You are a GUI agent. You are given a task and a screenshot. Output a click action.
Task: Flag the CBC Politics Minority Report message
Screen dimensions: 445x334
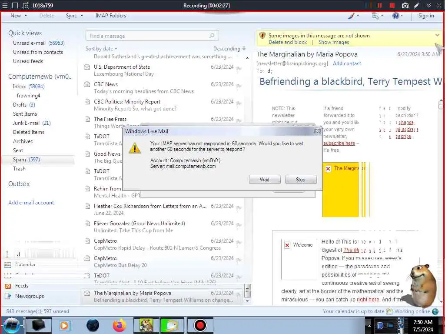239,104
